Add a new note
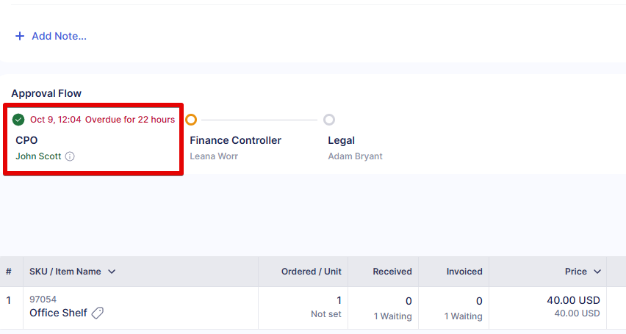The height and width of the screenshot is (334, 626). tap(59, 36)
